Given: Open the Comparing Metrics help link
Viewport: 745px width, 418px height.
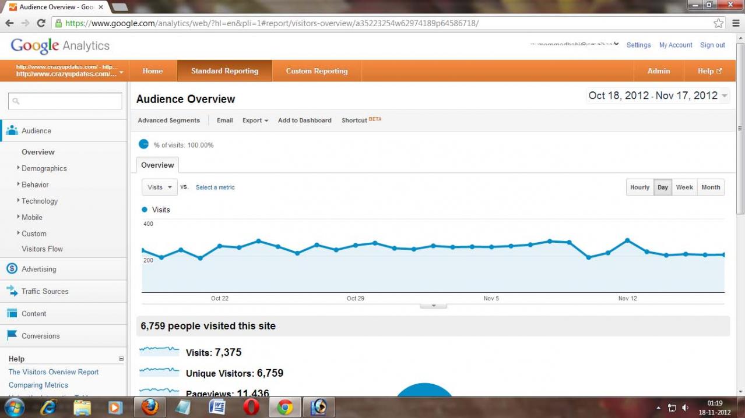Looking at the screenshot, I should 38,385.
